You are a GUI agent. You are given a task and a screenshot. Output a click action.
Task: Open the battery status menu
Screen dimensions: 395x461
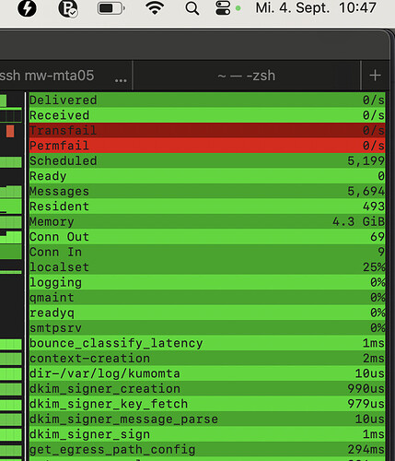111,8
